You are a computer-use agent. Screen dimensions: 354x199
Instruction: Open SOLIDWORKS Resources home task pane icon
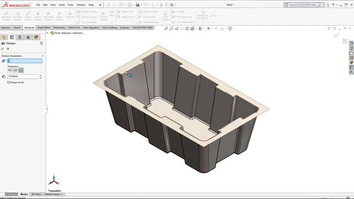pyautogui.click(x=352, y=43)
